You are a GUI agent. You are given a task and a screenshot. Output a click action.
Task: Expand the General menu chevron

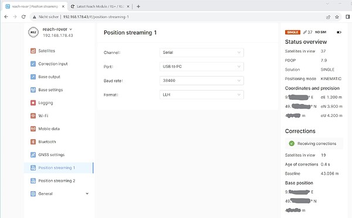[x=87, y=193]
